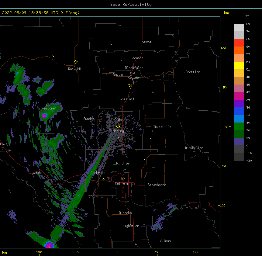Click the RockyMH label
This screenshot has width=262, height=256.
74,69
